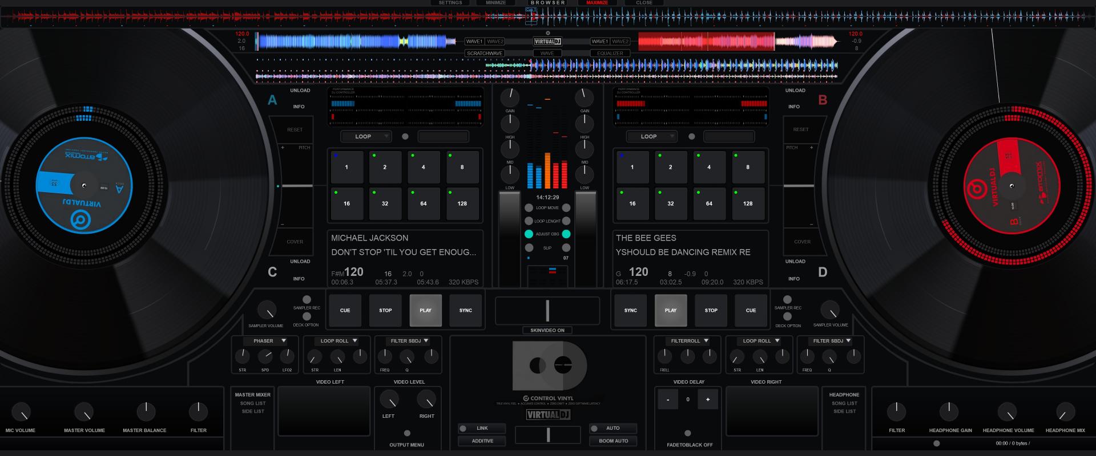Toggle the AUTO crossfader option
This screenshot has width=1096, height=456.
[x=613, y=428]
